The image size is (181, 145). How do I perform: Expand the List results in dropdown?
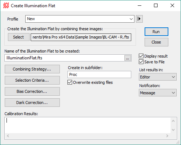tap(158, 77)
